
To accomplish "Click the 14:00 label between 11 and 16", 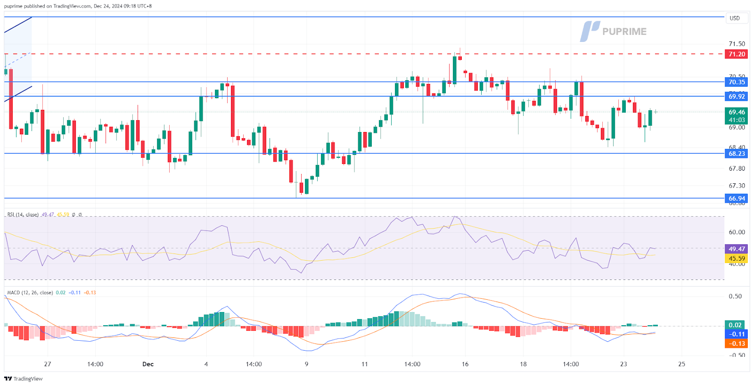I will 412,364.
